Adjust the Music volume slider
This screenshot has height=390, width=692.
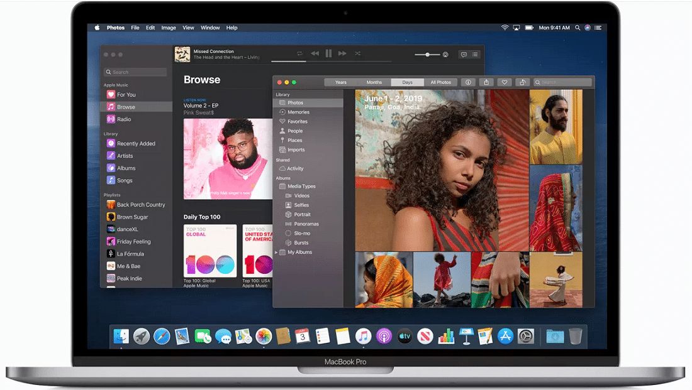click(x=427, y=55)
